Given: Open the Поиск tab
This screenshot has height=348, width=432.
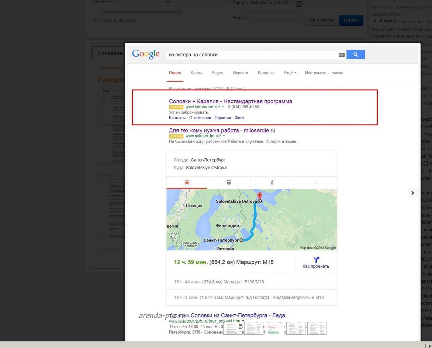Looking at the screenshot, I should pyautogui.click(x=175, y=73).
